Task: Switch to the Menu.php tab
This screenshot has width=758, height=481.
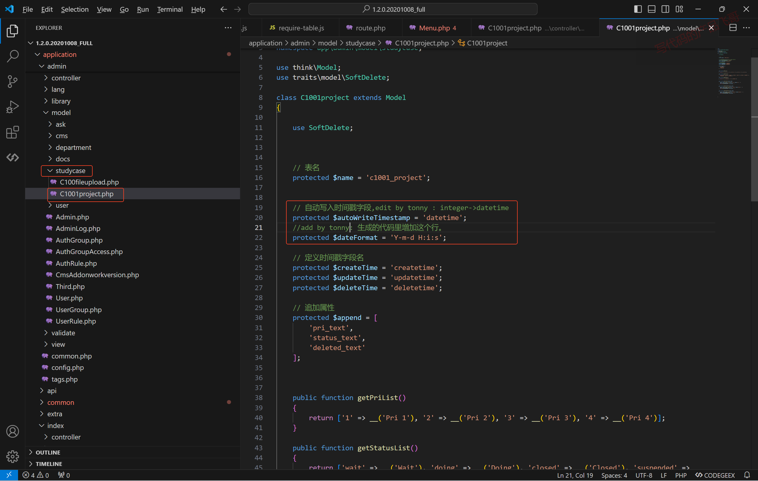Action: [x=437, y=28]
